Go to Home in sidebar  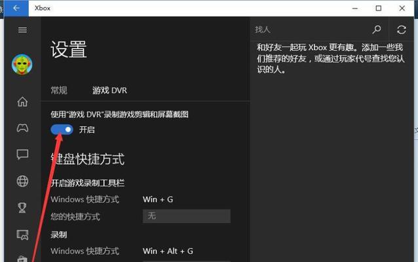coord(22,102)
